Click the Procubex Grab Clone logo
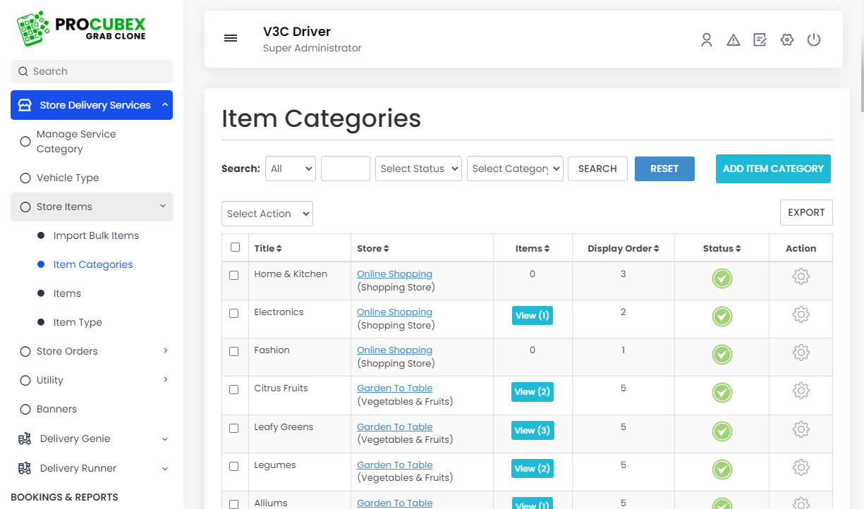 click(80, 30)
